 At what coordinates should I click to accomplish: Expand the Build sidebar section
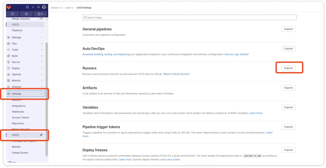click(42, 56)
